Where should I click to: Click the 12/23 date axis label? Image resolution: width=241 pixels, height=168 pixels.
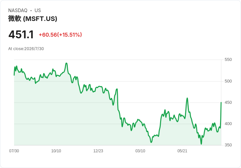tap(98, 151)
